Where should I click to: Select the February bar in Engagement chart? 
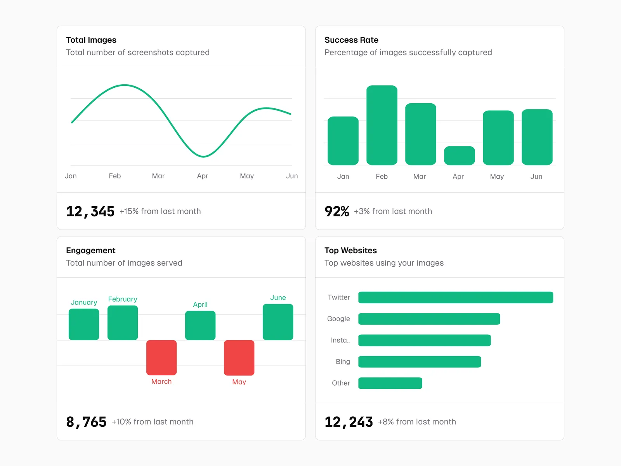[123, 323]
